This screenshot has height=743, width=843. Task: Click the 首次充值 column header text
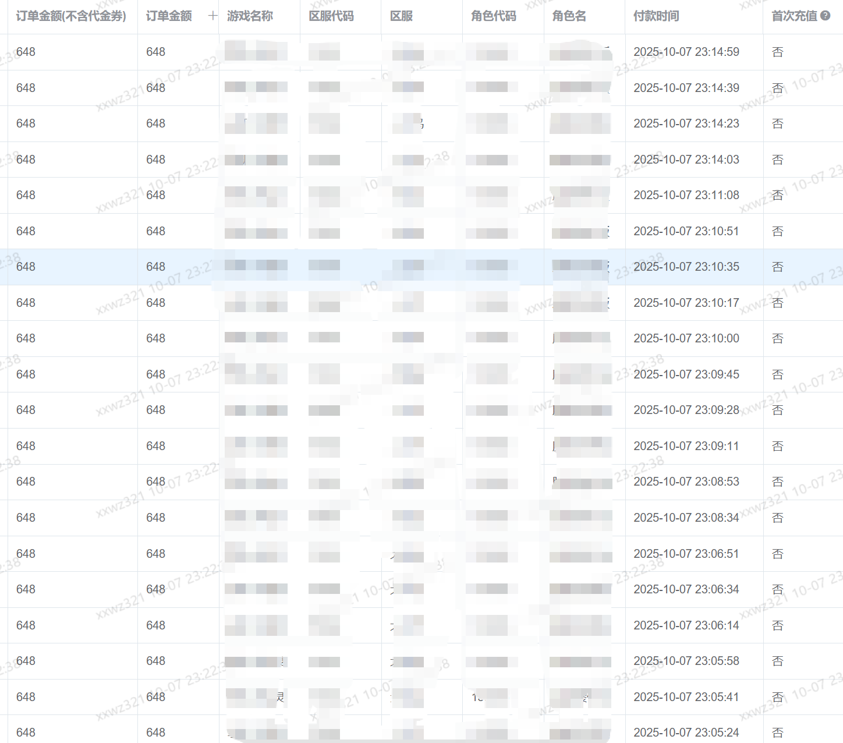click(x=794, y=16)
